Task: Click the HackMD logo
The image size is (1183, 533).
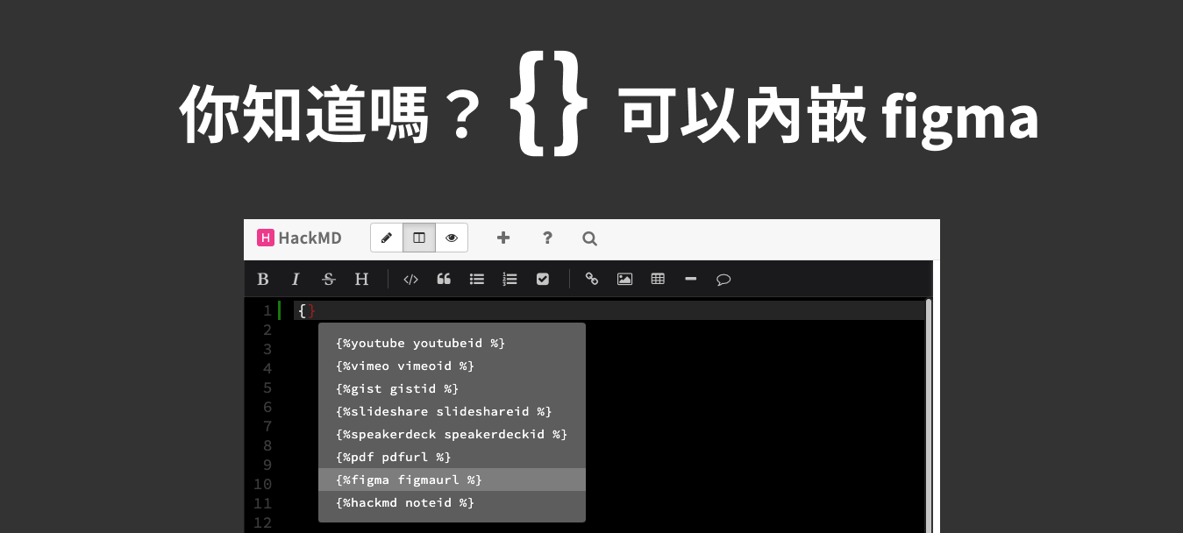Action: tap(299, 238)
